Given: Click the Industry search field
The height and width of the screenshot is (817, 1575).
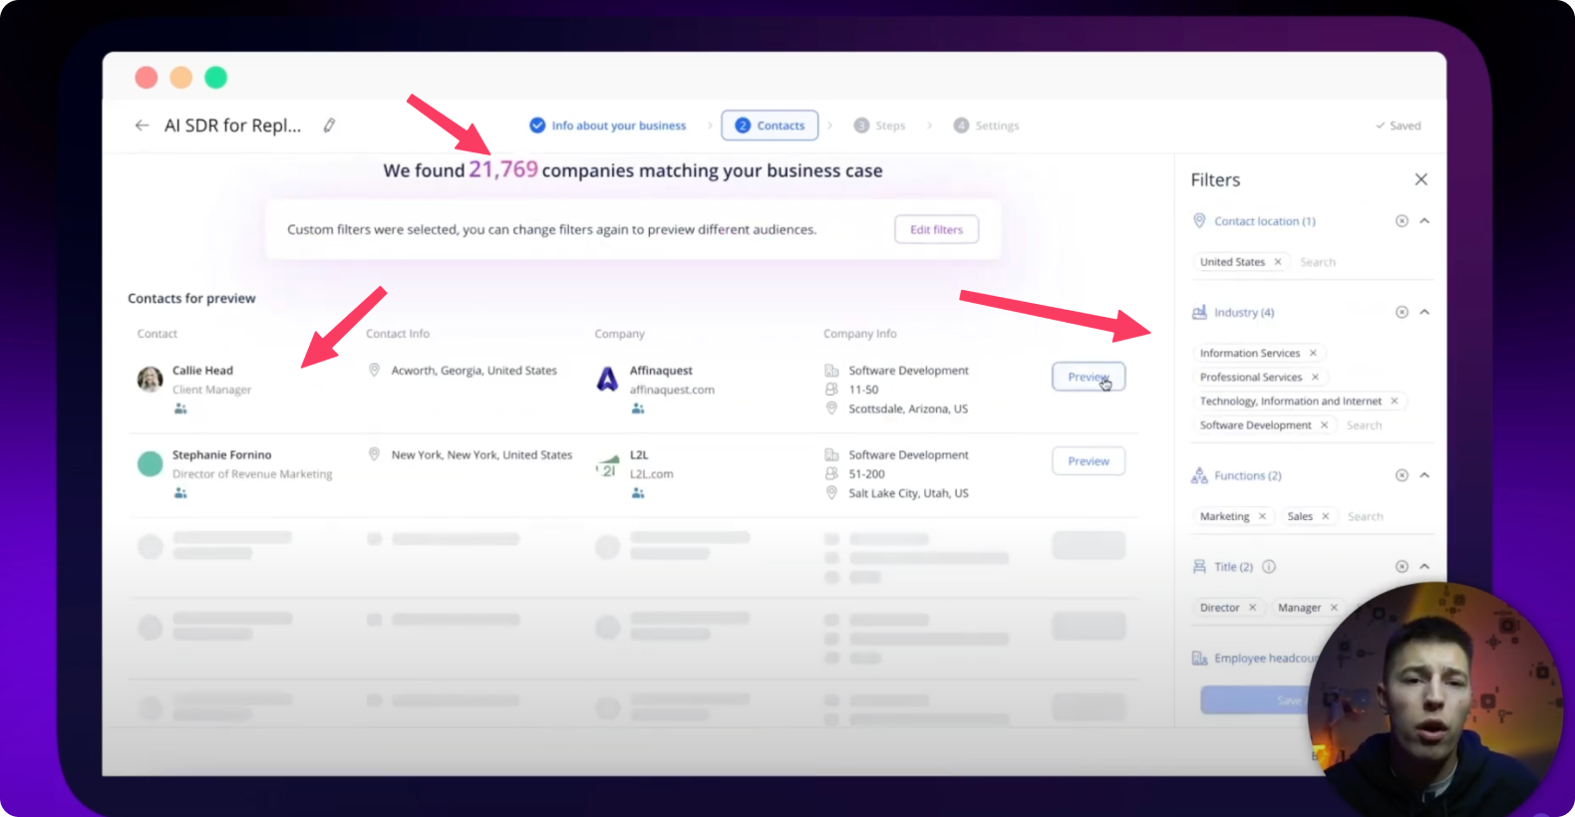Looking at the screenshot, I should click(1364, 425).
